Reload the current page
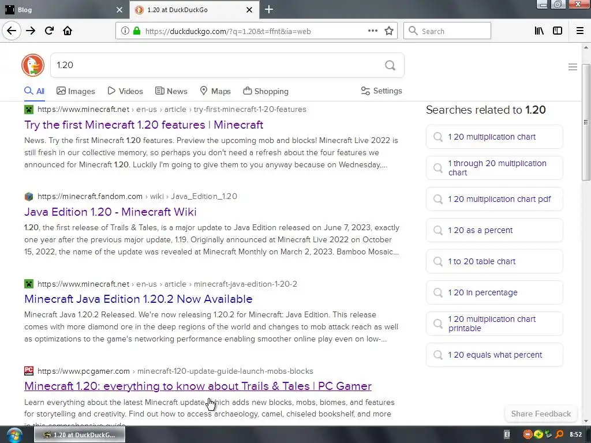 pyautogui.click(x=49, y=31)
